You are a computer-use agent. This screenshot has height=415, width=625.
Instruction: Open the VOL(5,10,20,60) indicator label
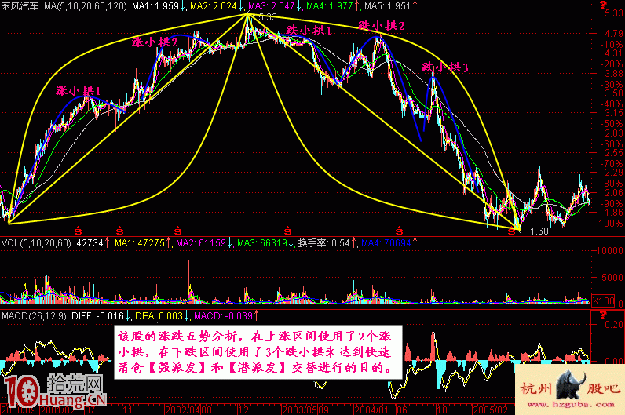36,243
